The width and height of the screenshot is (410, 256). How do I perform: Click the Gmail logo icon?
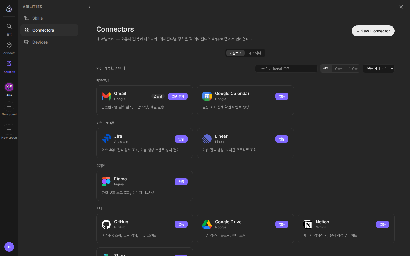point(106,96)
